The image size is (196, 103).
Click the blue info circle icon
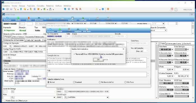pos(103,9)
